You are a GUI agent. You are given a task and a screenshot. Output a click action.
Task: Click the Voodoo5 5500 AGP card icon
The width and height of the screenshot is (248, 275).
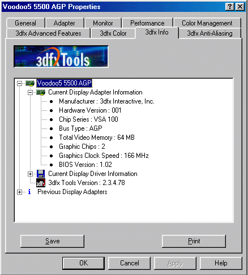30,83
